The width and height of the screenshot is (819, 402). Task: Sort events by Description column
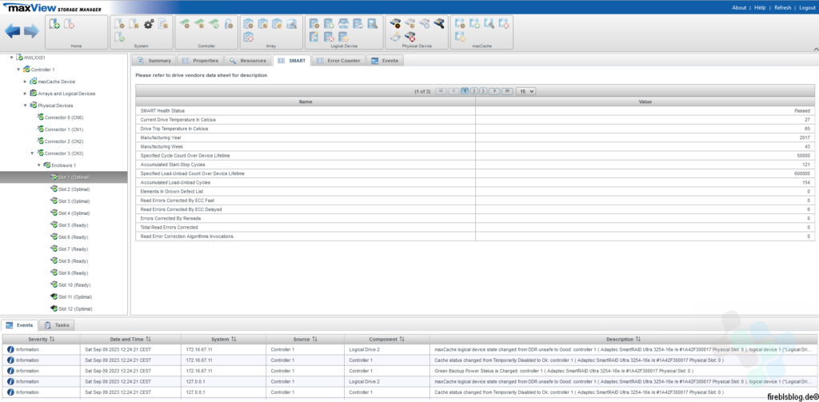623,340
